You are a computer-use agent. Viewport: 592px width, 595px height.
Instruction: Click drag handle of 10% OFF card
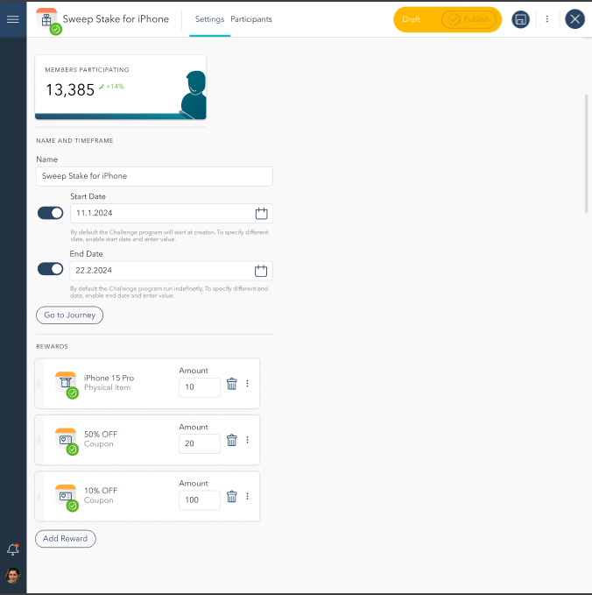tap(39, 496)
